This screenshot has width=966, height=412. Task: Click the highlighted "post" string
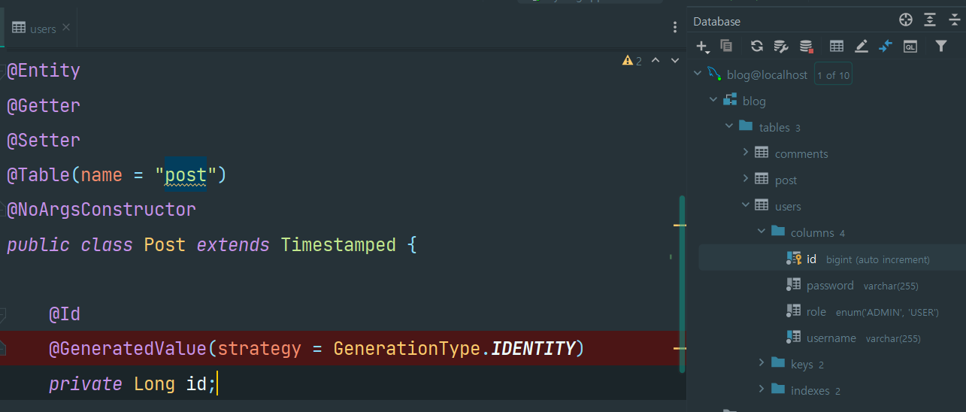tap(186, 175)
